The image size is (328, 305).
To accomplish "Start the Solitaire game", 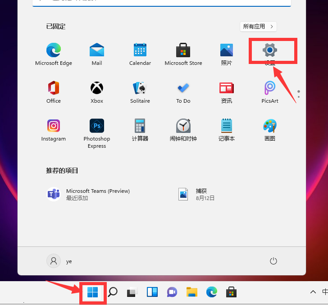I will click(x=140, y=92).
